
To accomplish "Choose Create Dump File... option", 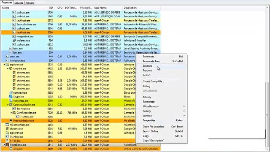I will [x=161, y=81].
